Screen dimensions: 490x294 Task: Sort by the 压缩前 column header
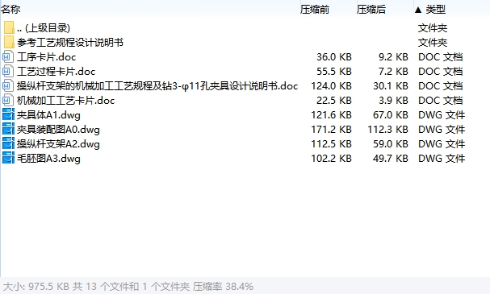[x=315, y=10]
